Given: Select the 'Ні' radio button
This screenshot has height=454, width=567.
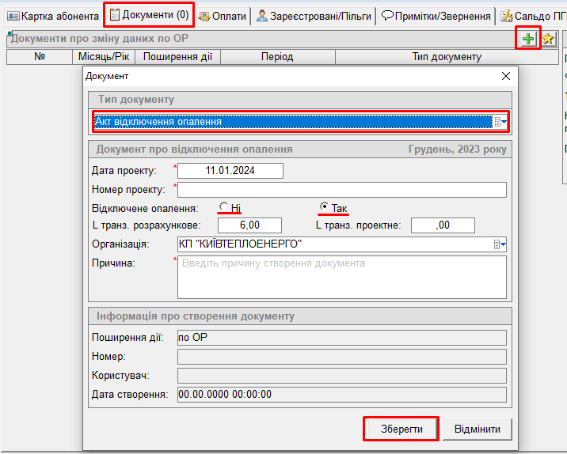Looking at the screenshot, I should (x=224, y=207).
